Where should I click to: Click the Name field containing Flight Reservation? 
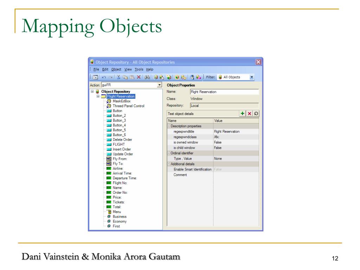click(224, 92)
